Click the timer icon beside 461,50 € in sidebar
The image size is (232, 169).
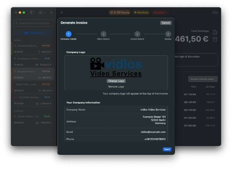[x=40, y=78]
